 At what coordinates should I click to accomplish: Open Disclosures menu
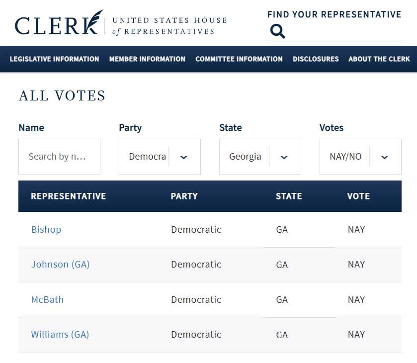(x=316, y=59)
